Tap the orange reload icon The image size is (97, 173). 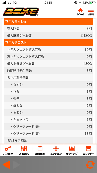(x=90, y=165)
